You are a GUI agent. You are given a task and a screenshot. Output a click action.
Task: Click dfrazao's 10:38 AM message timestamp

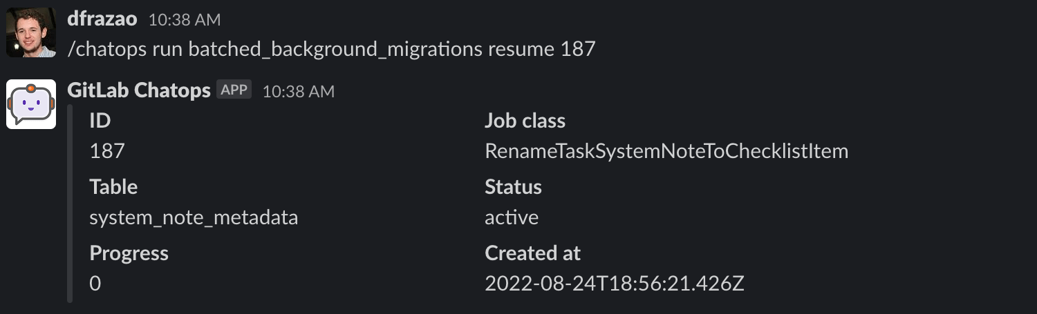(x=184, y=20)
